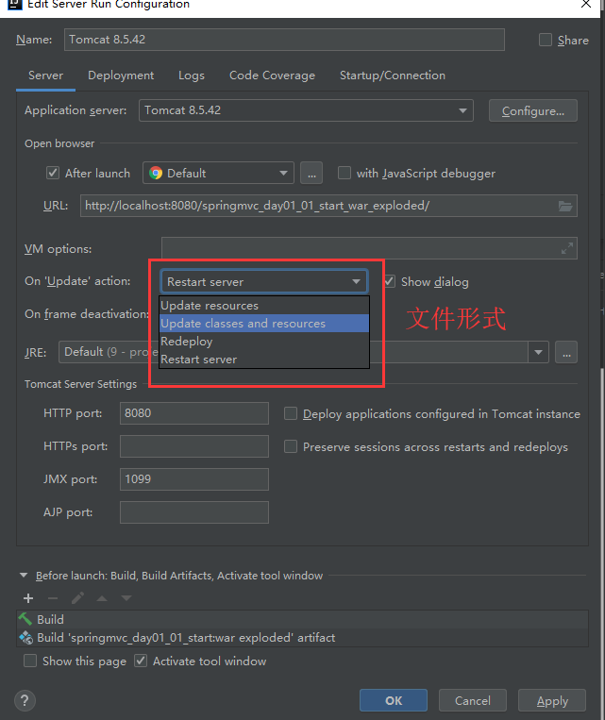Click the Apply button
The image size is (605, 720).
[552, 701]
